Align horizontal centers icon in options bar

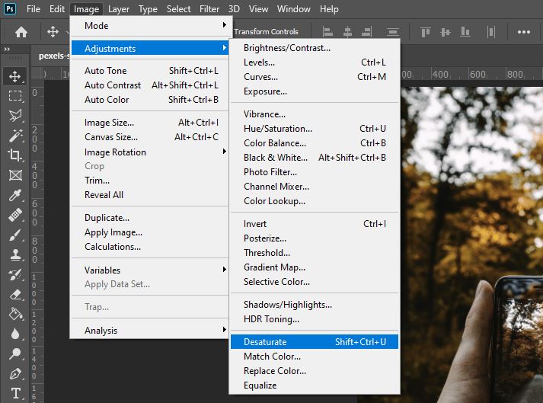(347, 32)
